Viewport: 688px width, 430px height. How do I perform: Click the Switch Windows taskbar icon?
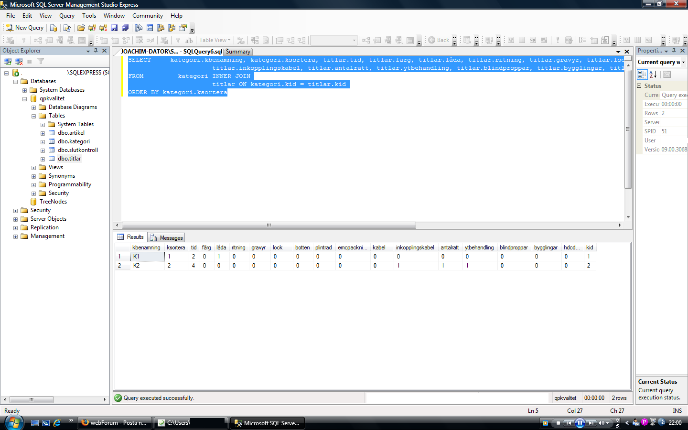pyautogui.click(x=46, y=423)
